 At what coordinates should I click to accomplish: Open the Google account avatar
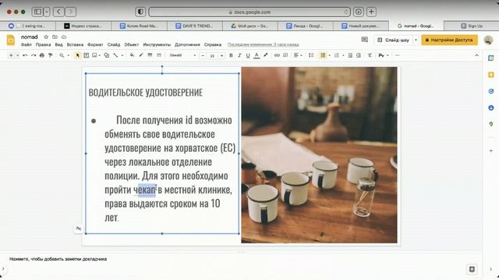click(488, 40)
